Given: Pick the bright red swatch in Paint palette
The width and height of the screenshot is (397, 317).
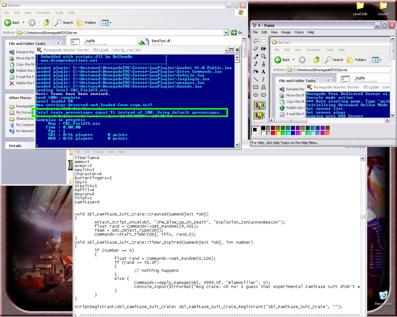Looking at the screenshot, I should (x=273, y=133).
